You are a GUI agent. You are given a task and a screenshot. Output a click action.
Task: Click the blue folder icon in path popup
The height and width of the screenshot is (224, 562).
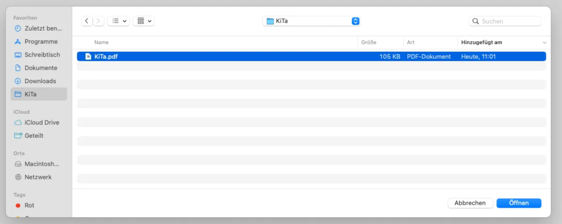point(270,21)
